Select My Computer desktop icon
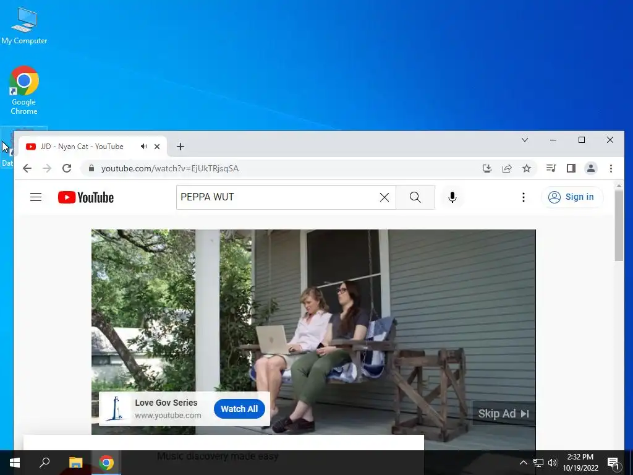Screen dimensions: 633x475 click(x=24, y=26)
